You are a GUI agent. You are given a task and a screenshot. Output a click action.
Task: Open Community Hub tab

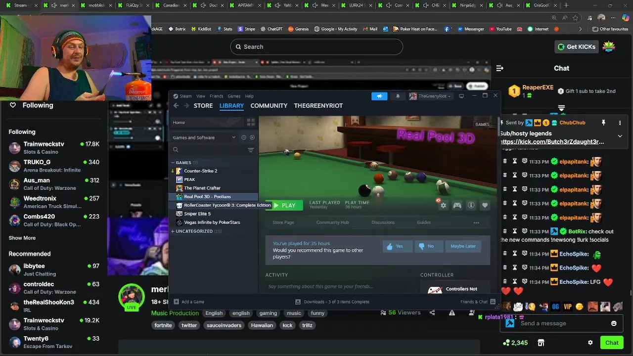pyautogui.click(x=332, y=222)
